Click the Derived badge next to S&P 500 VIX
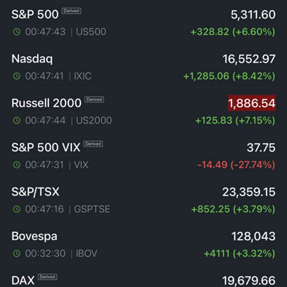 click(x=93, y=144)
